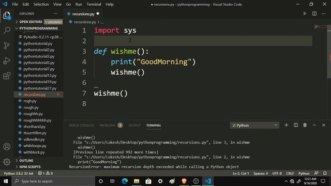
Task: Open the notifications bell in status bar
Action: click(325, 173)
